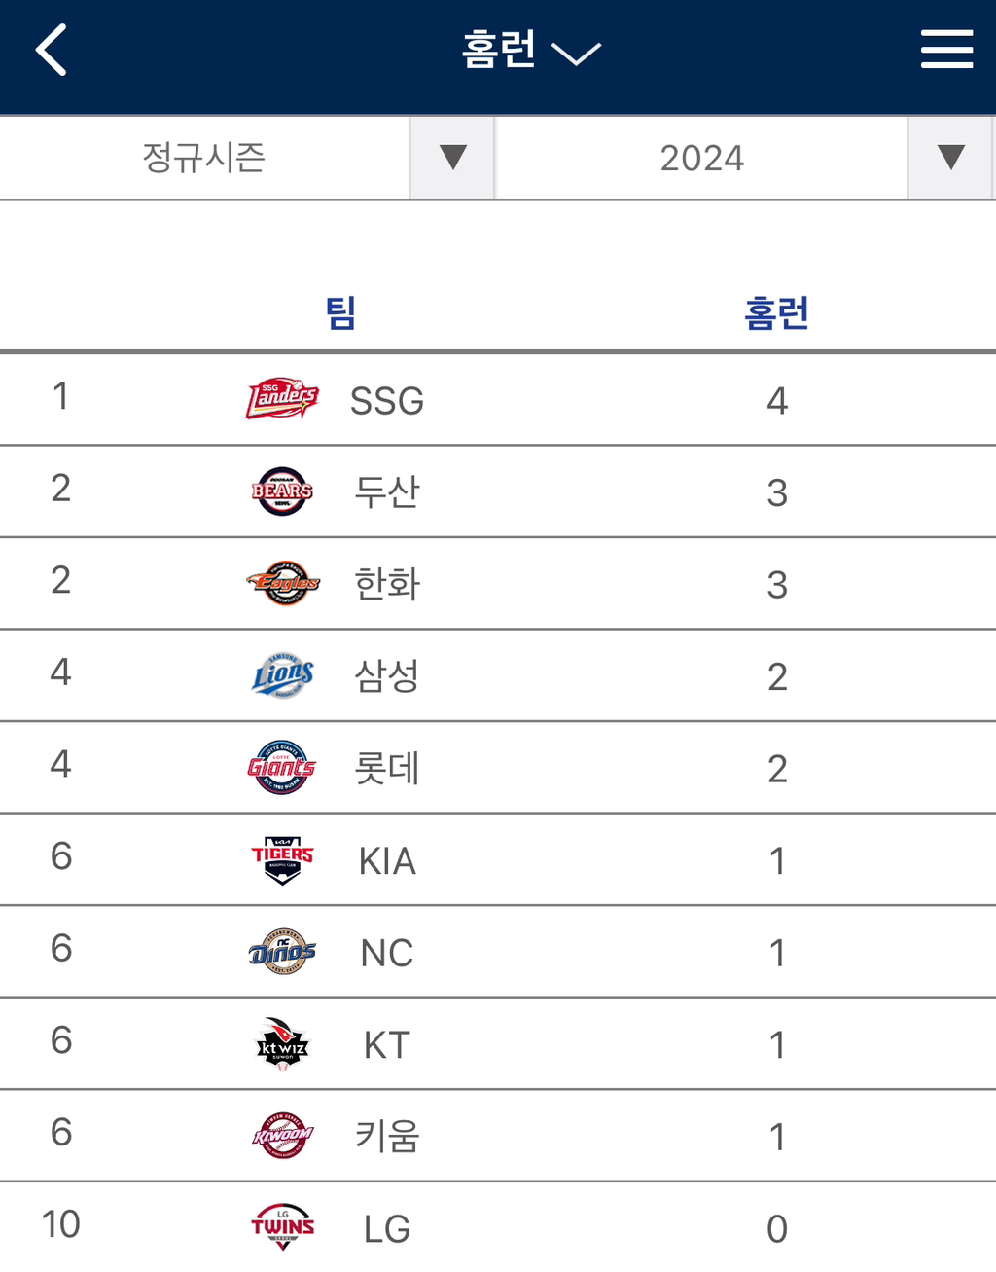Image resolution: width=996 pixels, height=1272 pixels.
Task: Select the 두산 team name
Action: (x=387, y=492)
